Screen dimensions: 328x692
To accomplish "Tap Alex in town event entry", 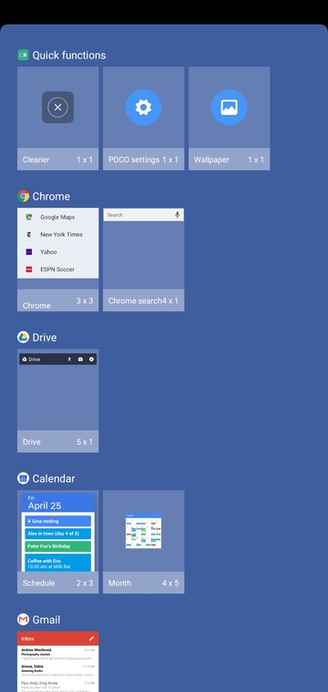I will 57,534.
